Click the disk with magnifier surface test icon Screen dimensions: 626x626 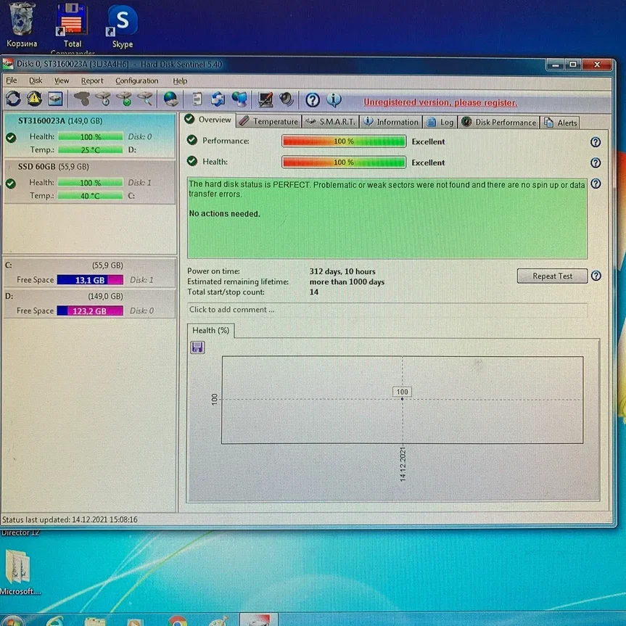(145, 99)
